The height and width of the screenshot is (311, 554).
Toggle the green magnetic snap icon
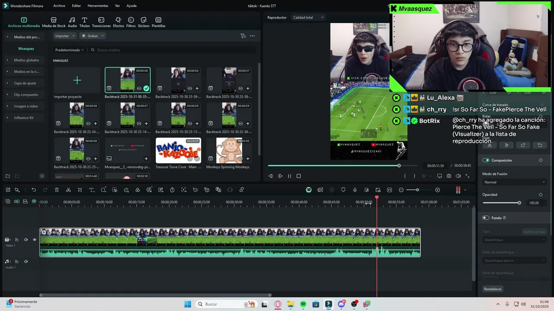point(34,201)
